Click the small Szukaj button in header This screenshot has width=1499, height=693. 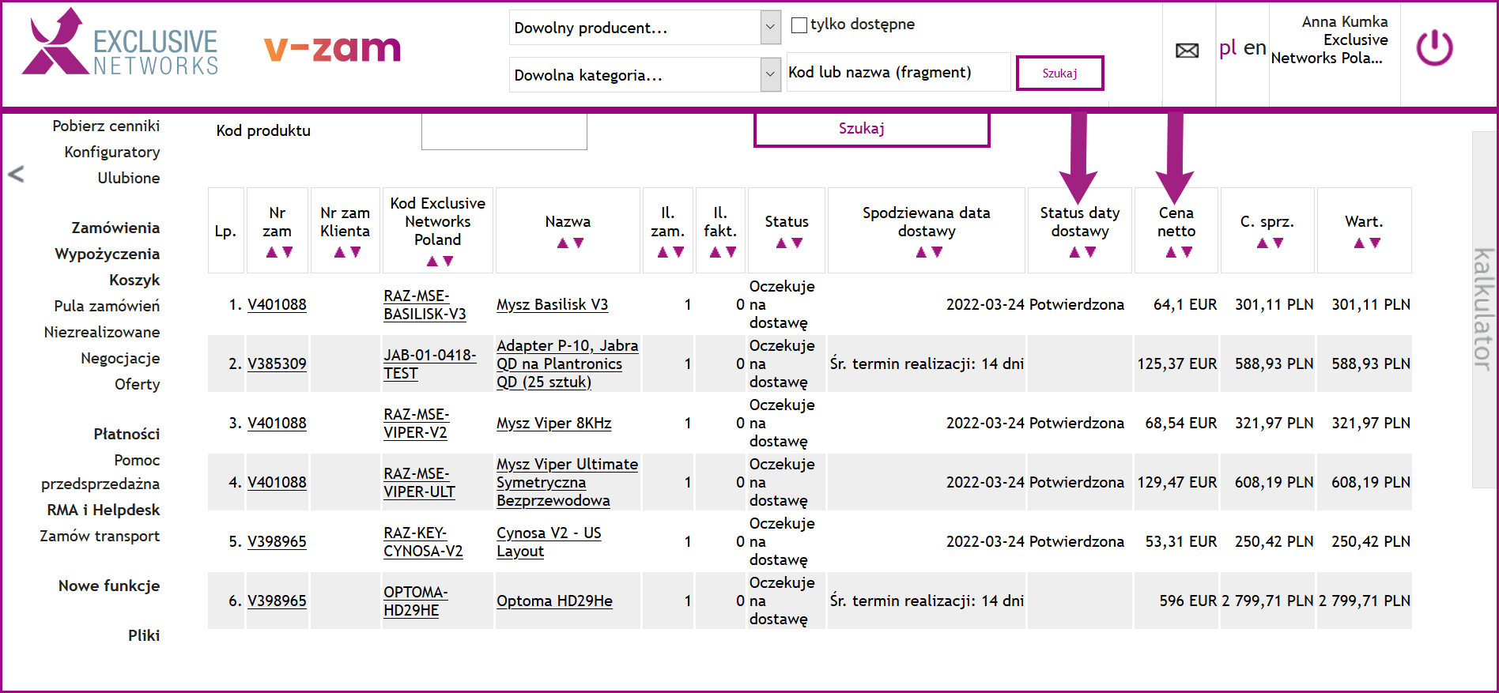point(1059,73)
